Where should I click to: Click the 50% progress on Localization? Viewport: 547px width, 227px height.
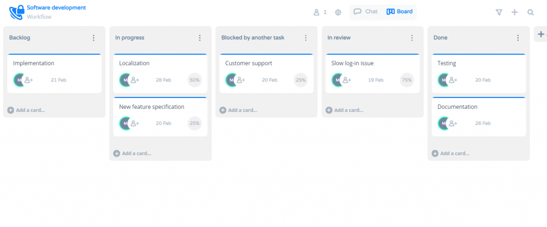194,80
